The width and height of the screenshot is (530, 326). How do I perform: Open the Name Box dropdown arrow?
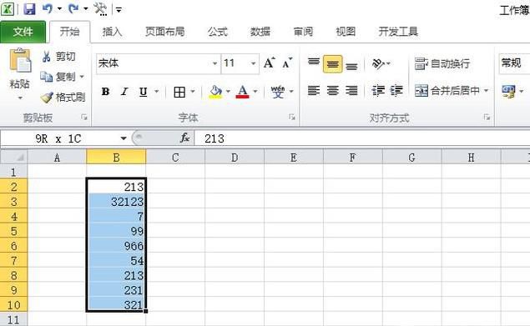coord(124,138)
